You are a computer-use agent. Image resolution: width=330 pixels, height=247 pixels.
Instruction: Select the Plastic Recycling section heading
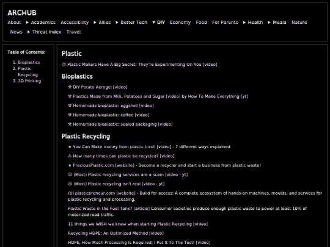tap(86, 137)
